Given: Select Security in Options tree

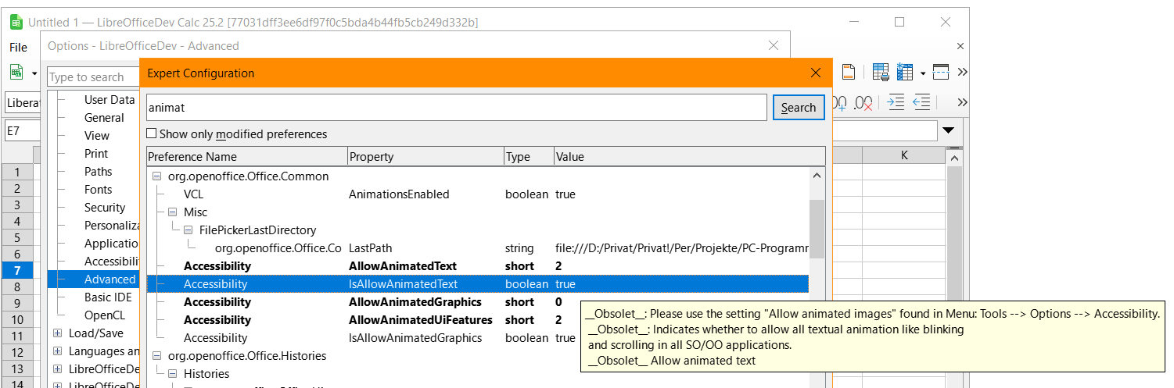Looking at the screenshot, I should (105, 208).
